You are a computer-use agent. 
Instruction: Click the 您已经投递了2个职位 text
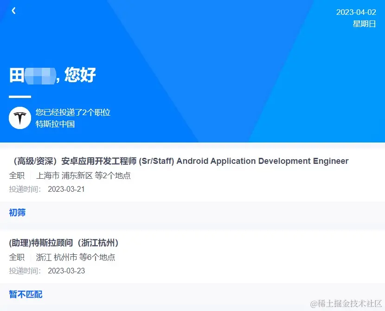pyautogui.click(x=73, y=112)
